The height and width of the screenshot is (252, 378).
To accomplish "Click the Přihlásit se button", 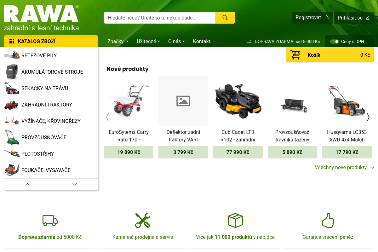I will pyautogui.click(x=354, y=18).
